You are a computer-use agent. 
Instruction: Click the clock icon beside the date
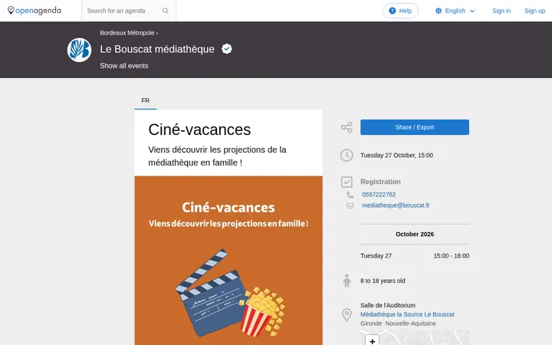(347, 155)
